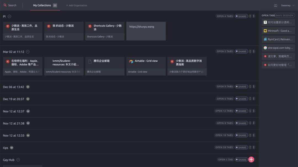298x167 pixels.
Task: Open more options for Nov 12 at 12:37
Action: tap(254, 111)
